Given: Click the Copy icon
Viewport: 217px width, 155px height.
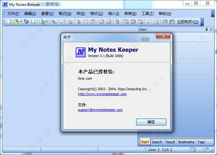Looking at the screenshot, I should 86,22.
